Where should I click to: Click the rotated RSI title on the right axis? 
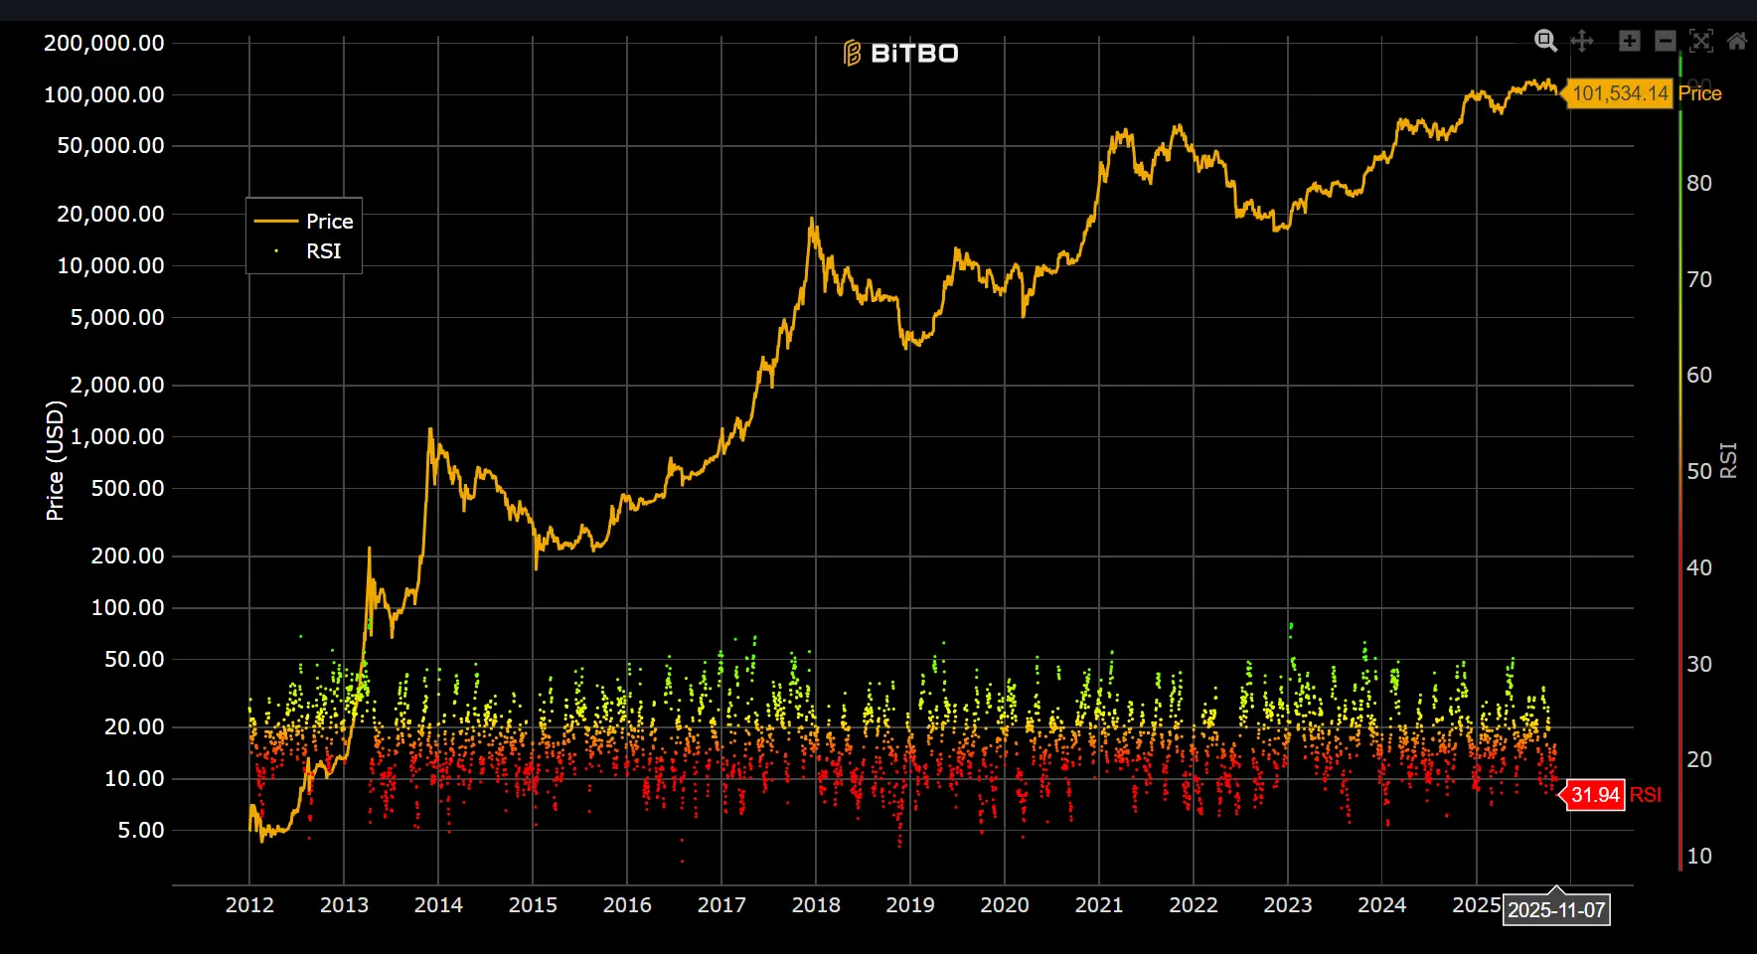click(1729, 461)
